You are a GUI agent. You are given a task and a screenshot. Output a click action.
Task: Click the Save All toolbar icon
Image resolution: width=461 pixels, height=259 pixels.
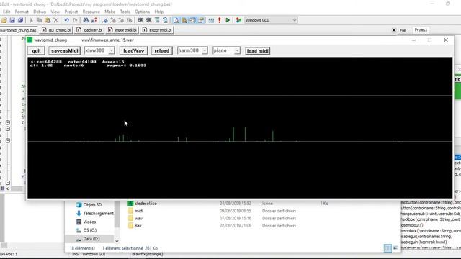point(20,20)
